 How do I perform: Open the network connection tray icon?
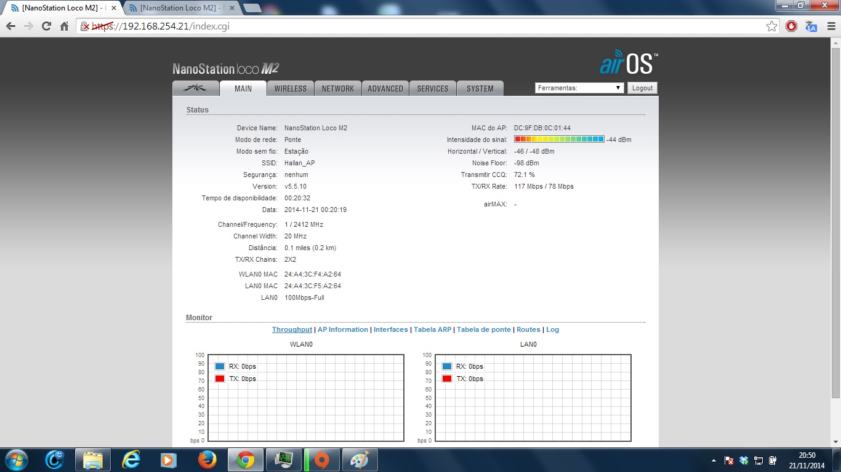pos(759,460)
